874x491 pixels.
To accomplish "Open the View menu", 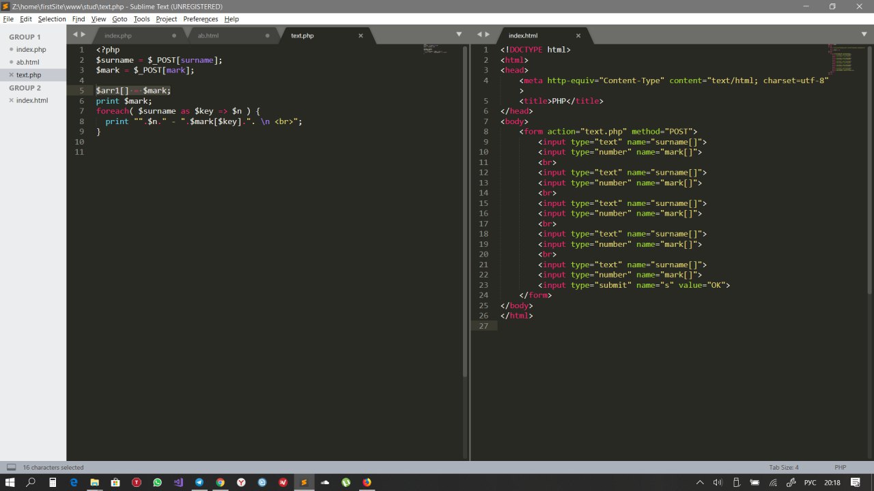I will (98, 19).
